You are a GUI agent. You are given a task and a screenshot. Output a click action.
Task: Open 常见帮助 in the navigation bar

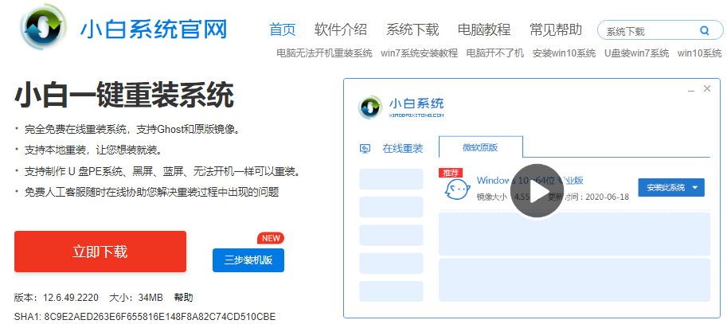pyautogui.click(x=556, y=29)
